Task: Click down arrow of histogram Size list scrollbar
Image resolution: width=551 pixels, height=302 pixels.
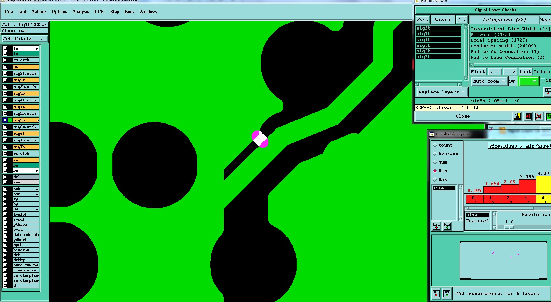Action: pyautogui.click(x=461, y=218)
